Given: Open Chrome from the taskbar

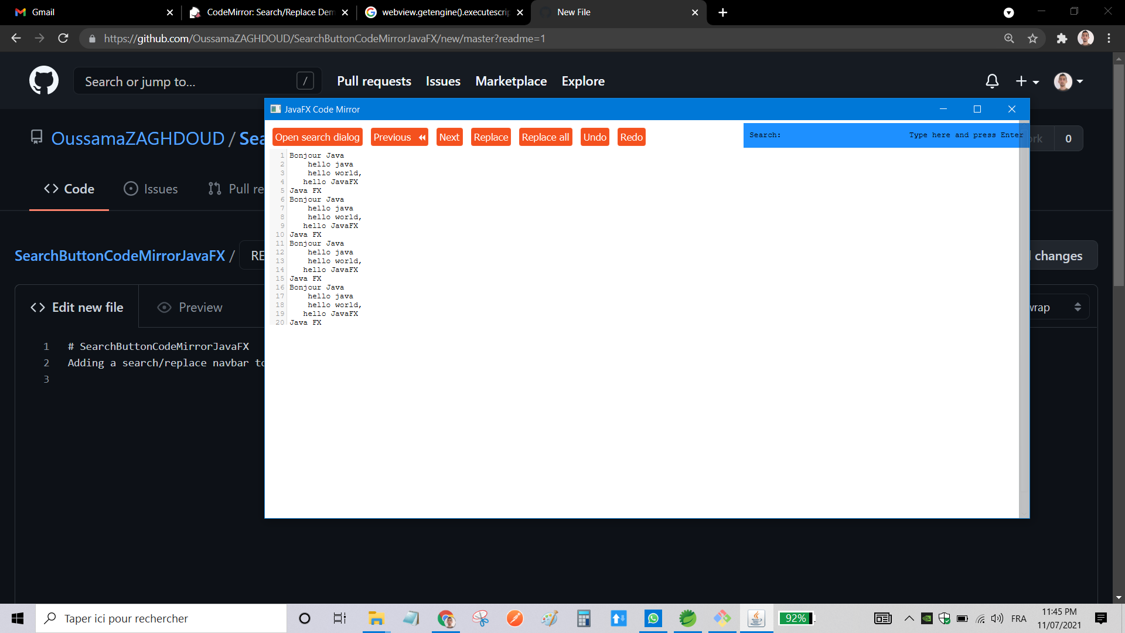Looking at the screenshot, I should click(x=446, y=618).
